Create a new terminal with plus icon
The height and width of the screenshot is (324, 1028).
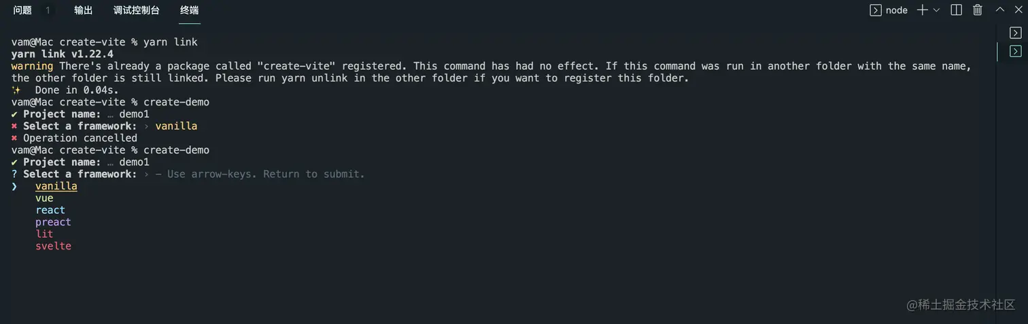tap(923, 10)
